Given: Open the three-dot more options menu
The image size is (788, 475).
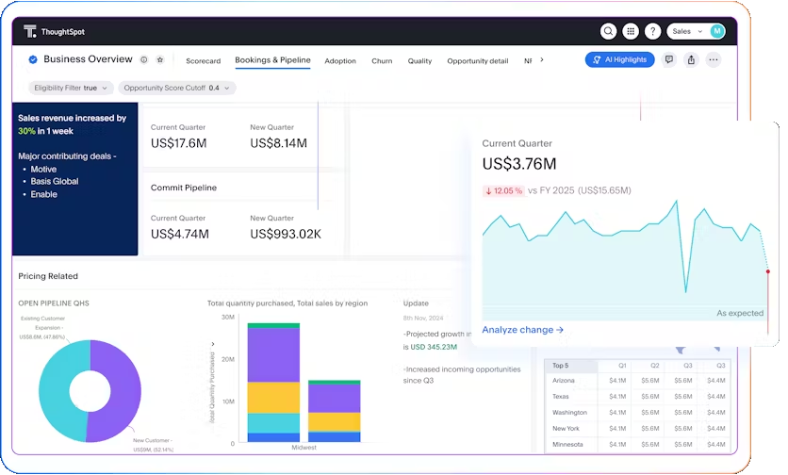Looking at the screenshot, I should (x=714, y=59).
